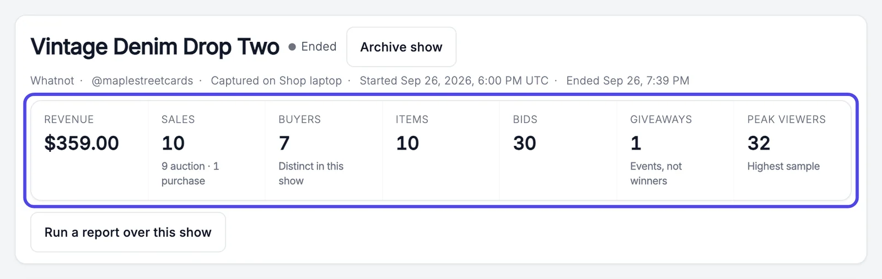This screenshot has height=279, width=882.
Task: Click the gray Ended status dot
Action: [292, 47]
